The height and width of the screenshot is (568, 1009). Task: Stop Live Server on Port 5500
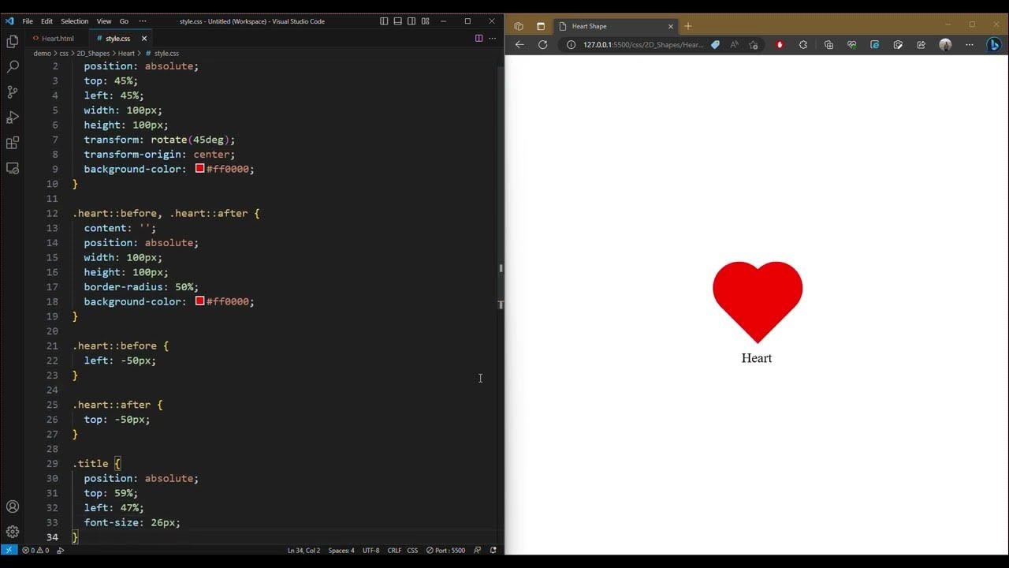pos(446,550)
